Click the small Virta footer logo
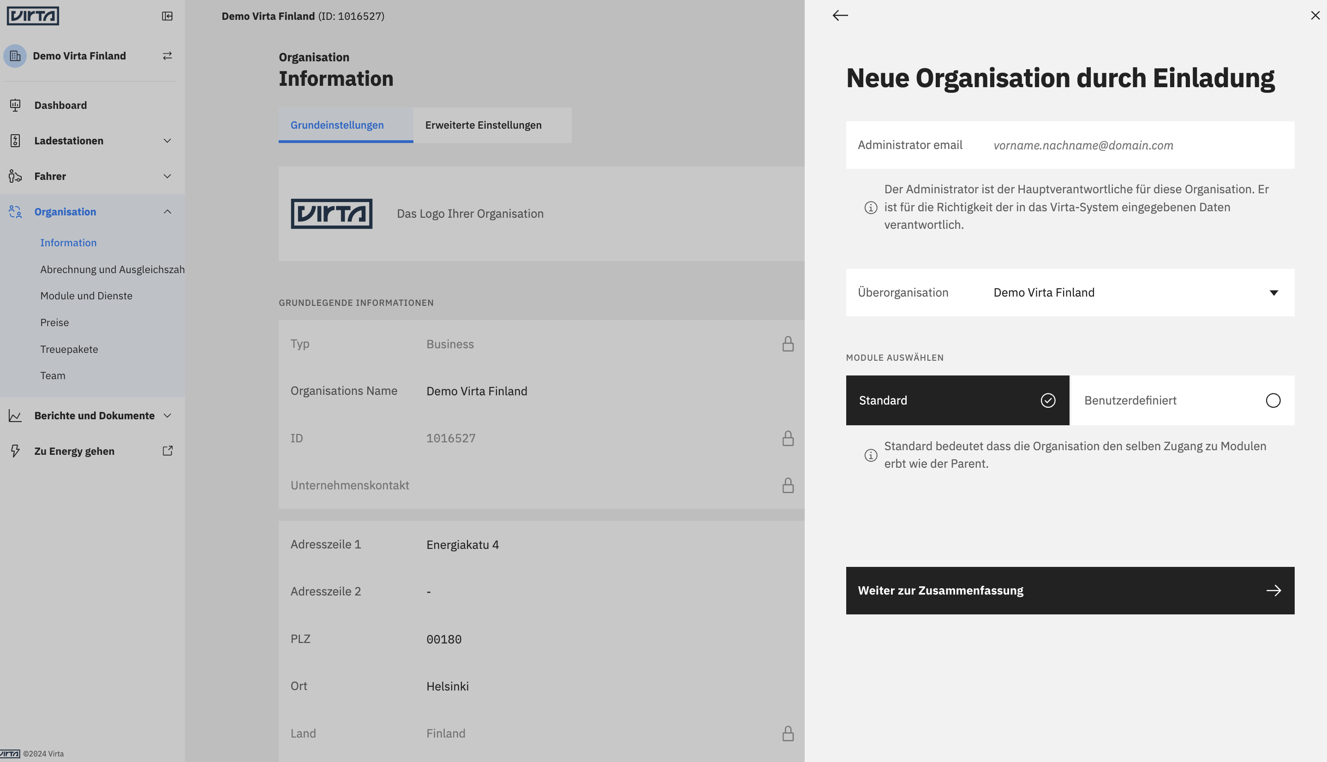This screenshot has width=1327, height=762. tap(10, 754)
